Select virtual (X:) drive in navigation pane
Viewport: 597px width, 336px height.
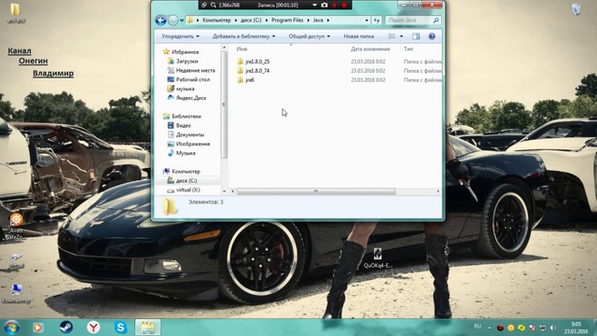(187, 189)
